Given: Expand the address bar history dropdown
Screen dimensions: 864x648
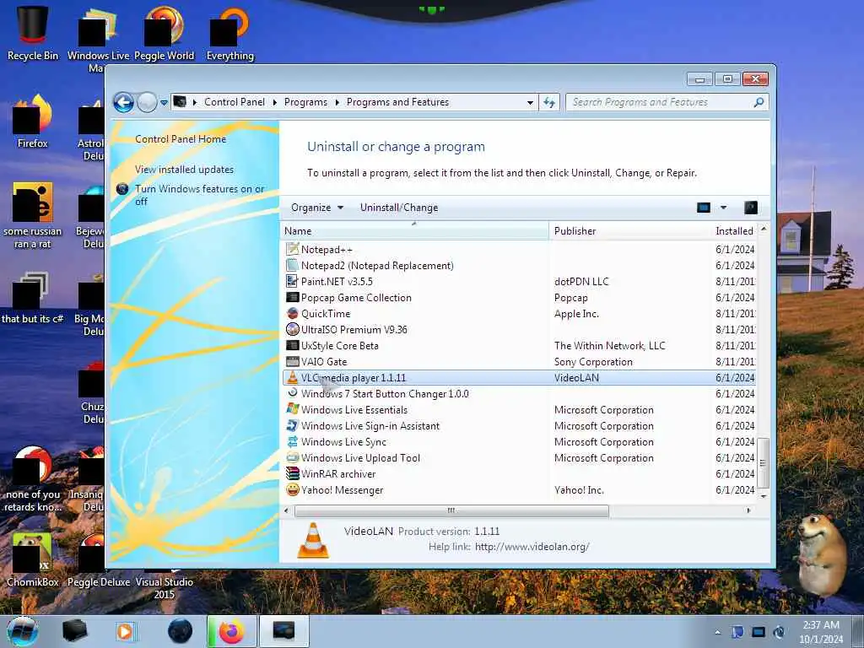Looking at the screenshot, I should 530,102.
